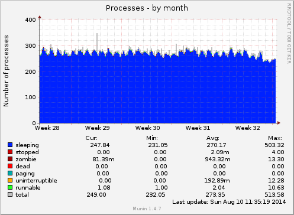Click the teal paging legend swatch
This screenshot has width=294, height=215.
[x=10, y=173]
